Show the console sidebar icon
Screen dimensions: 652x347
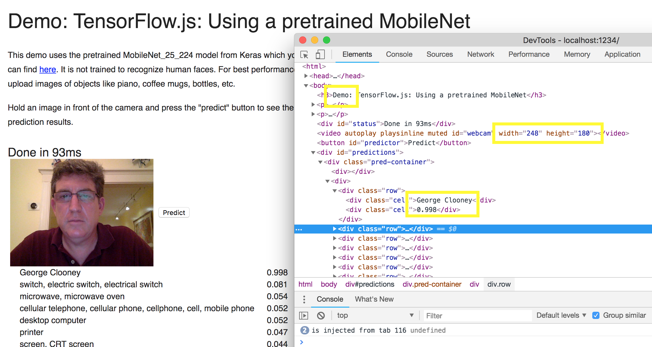coord(304,315)
